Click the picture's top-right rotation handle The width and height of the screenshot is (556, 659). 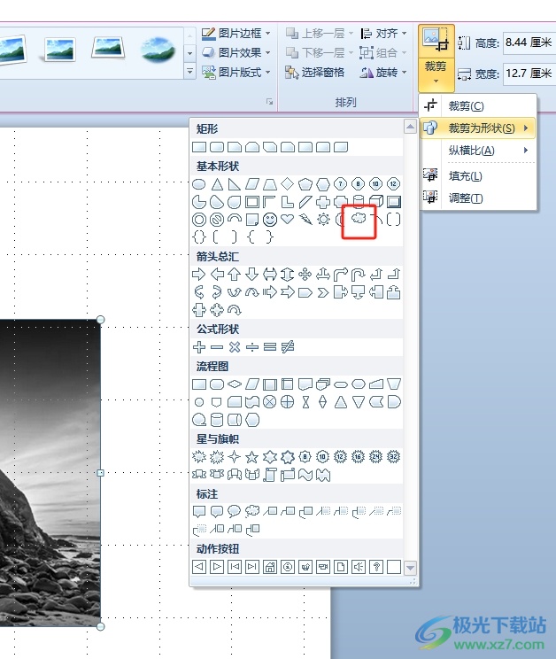coord(101,320)
